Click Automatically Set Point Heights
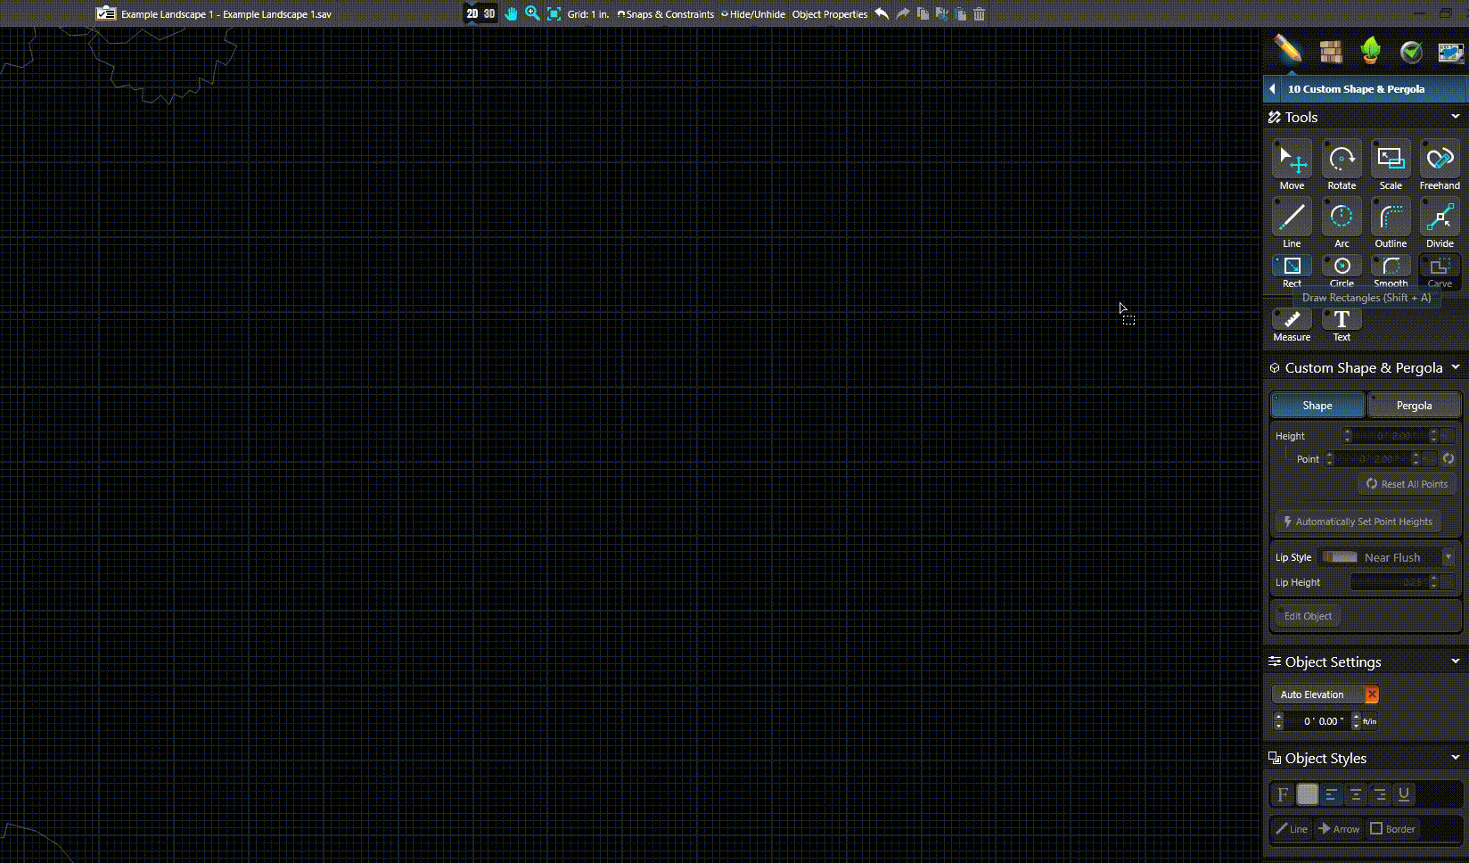The image size is (1469, 863). (1358, 522)
